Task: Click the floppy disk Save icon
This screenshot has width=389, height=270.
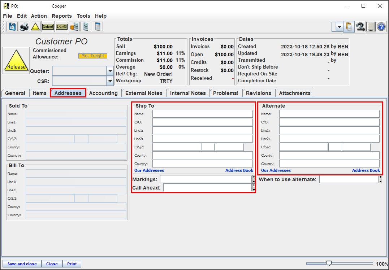Action: coord(12,26)
